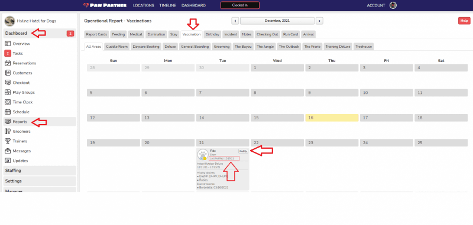Filter by Treehouse area tab
This screenshot has height=225, width=473.
(x=364, y=47)
